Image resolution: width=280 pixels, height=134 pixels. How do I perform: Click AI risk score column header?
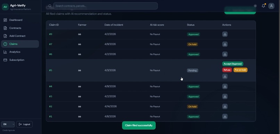click(157, 25)
